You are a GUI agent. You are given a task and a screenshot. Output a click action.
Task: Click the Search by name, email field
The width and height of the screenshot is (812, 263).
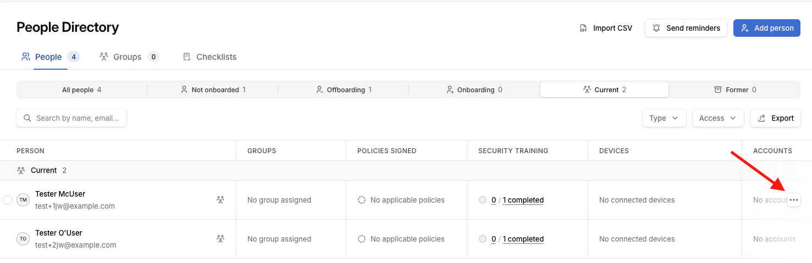click(71, 118)
